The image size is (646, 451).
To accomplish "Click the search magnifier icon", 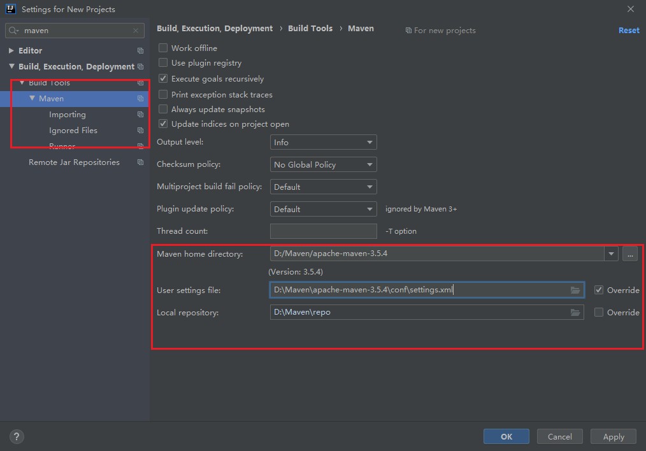I will click(x=13, y=31).
